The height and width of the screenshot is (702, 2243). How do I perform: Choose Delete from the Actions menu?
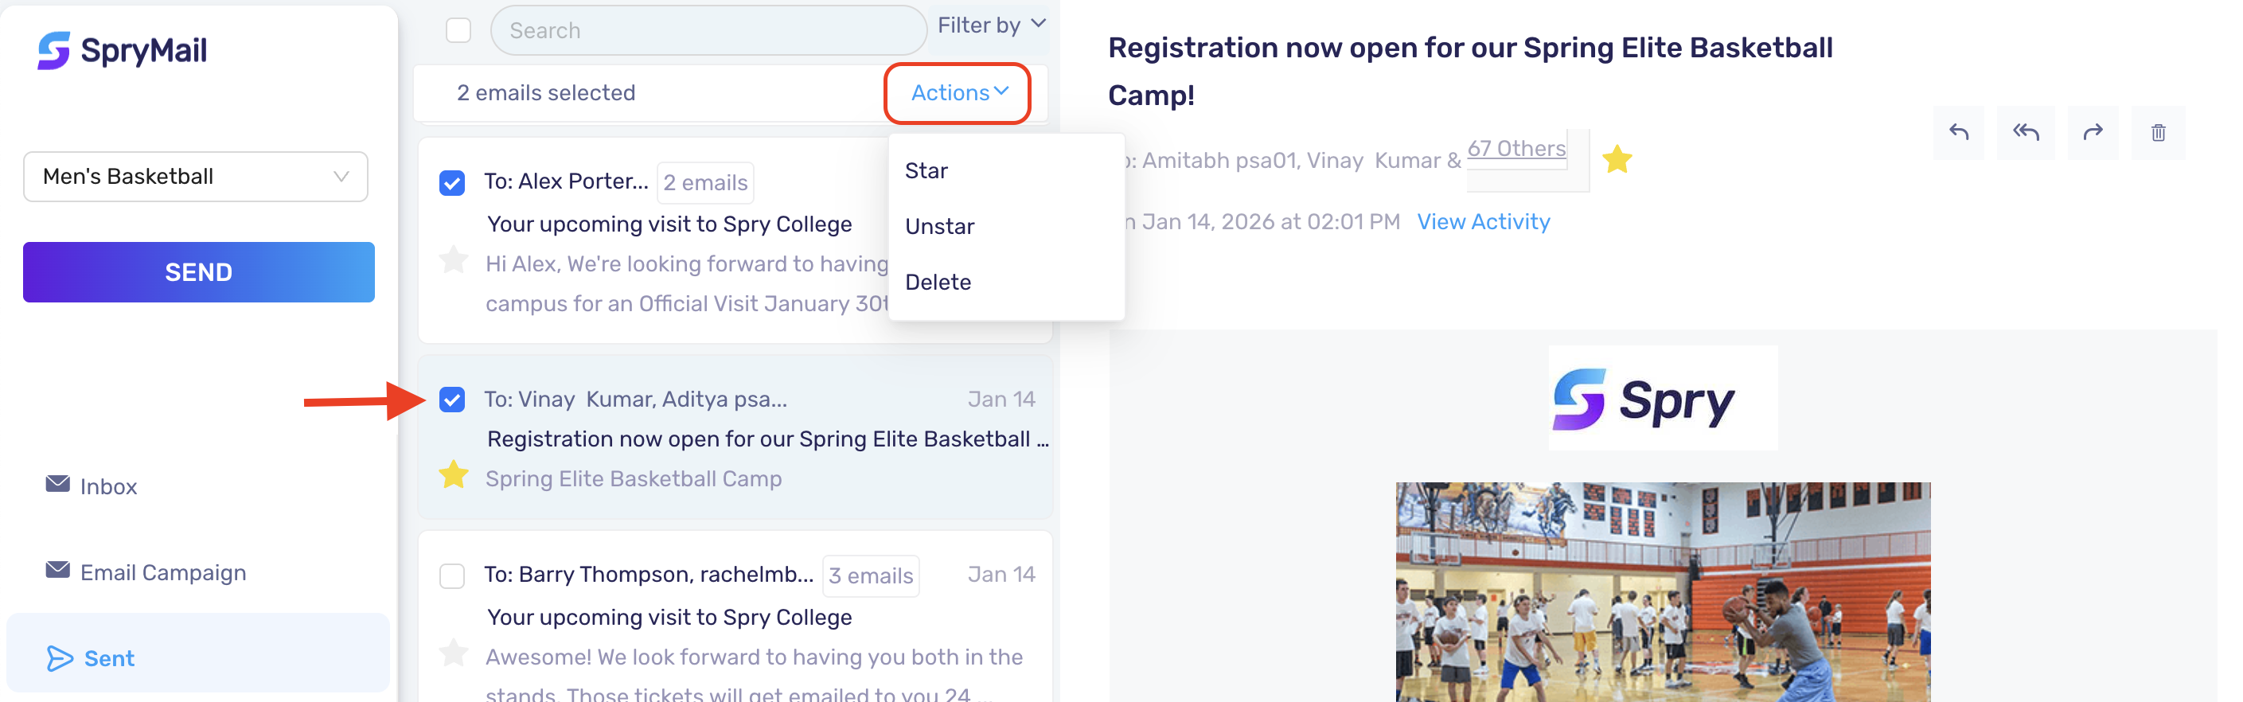[x=938, y=283]
